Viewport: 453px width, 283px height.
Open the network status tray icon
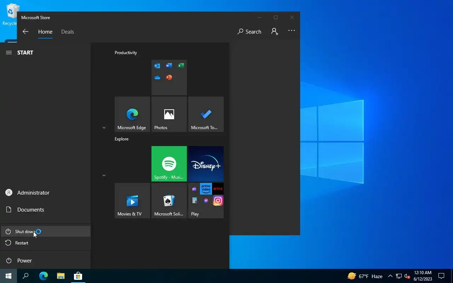399,276
